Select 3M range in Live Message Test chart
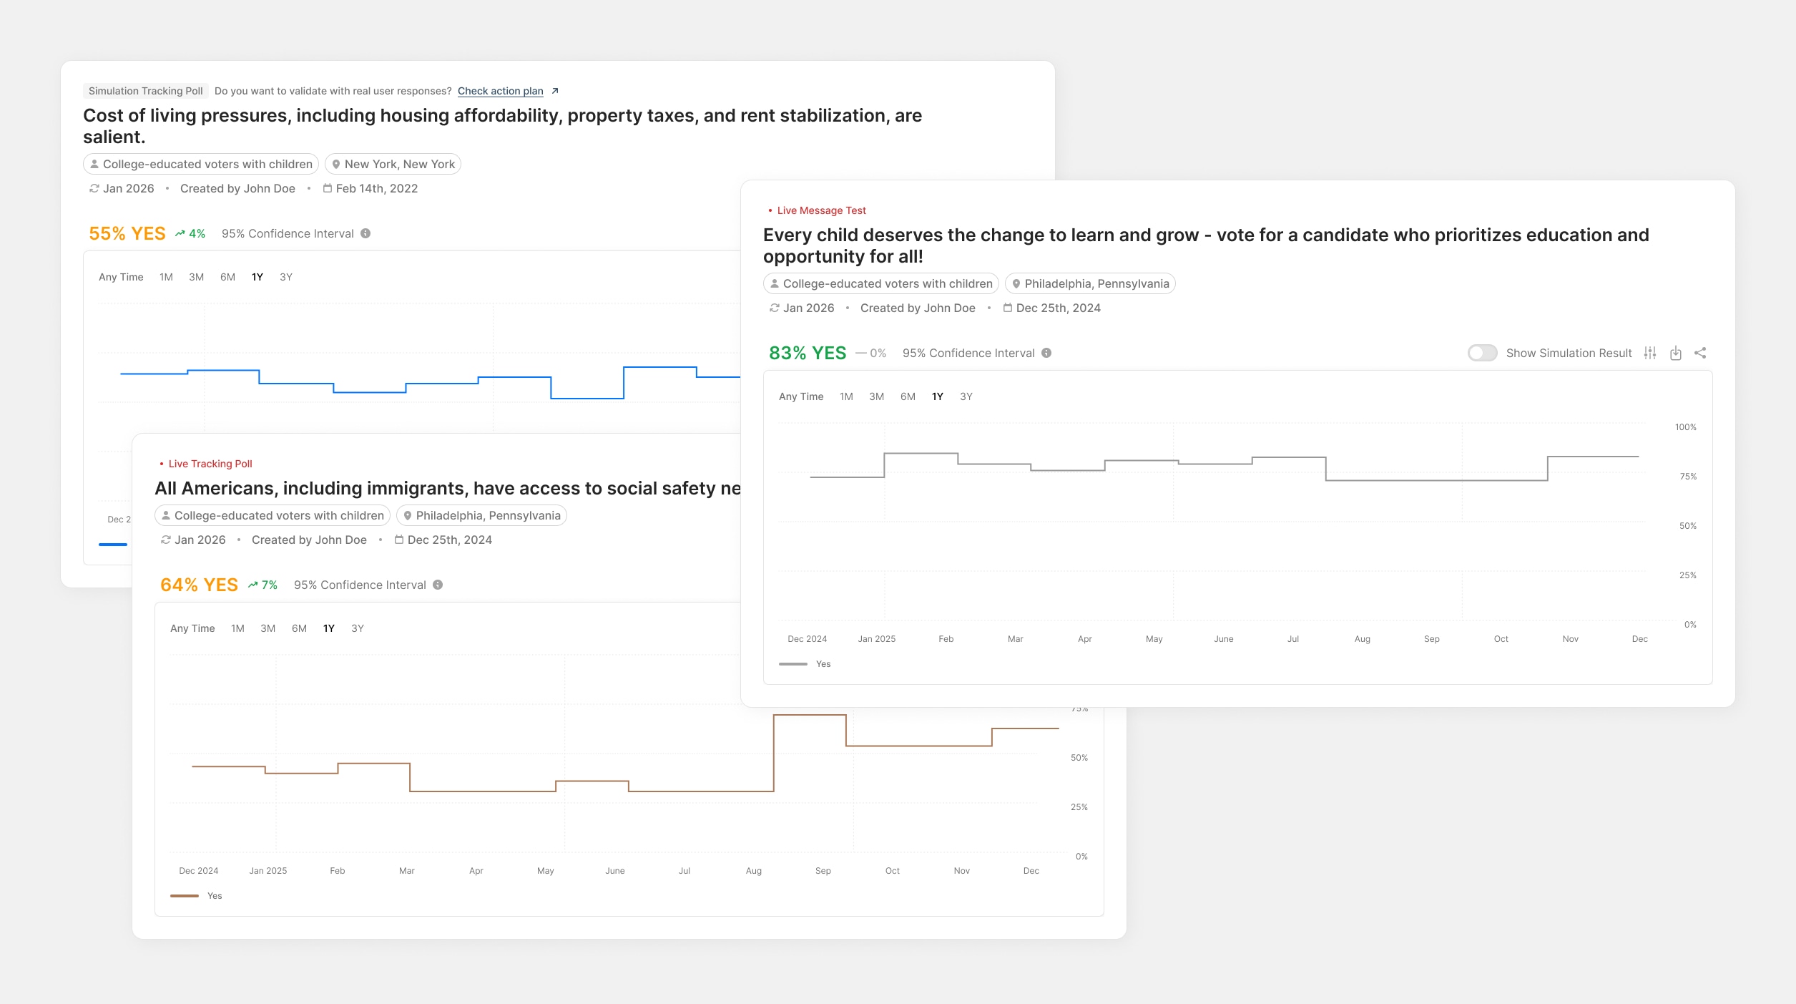 (x=877, y=396)
